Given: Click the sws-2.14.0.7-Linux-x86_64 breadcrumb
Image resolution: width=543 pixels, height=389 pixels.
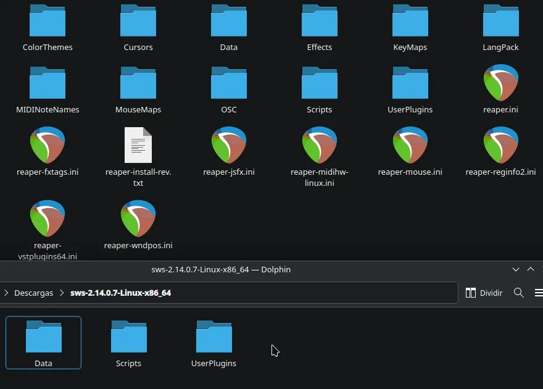Looking at the screenshot, I should tap(120, 293).
